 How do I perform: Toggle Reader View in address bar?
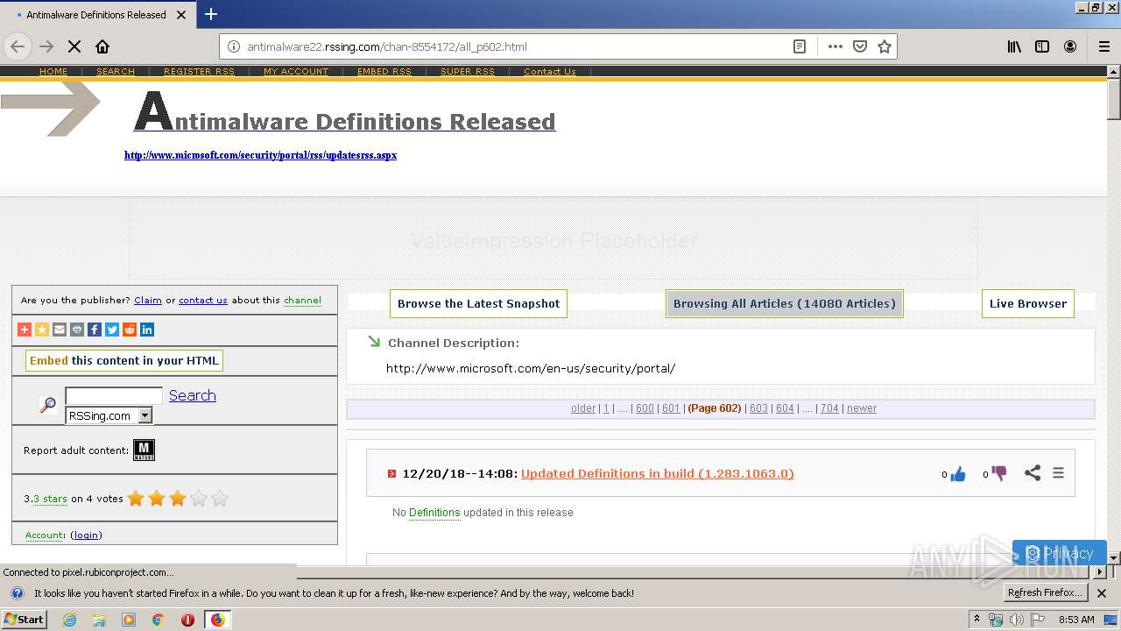[800, 46]
